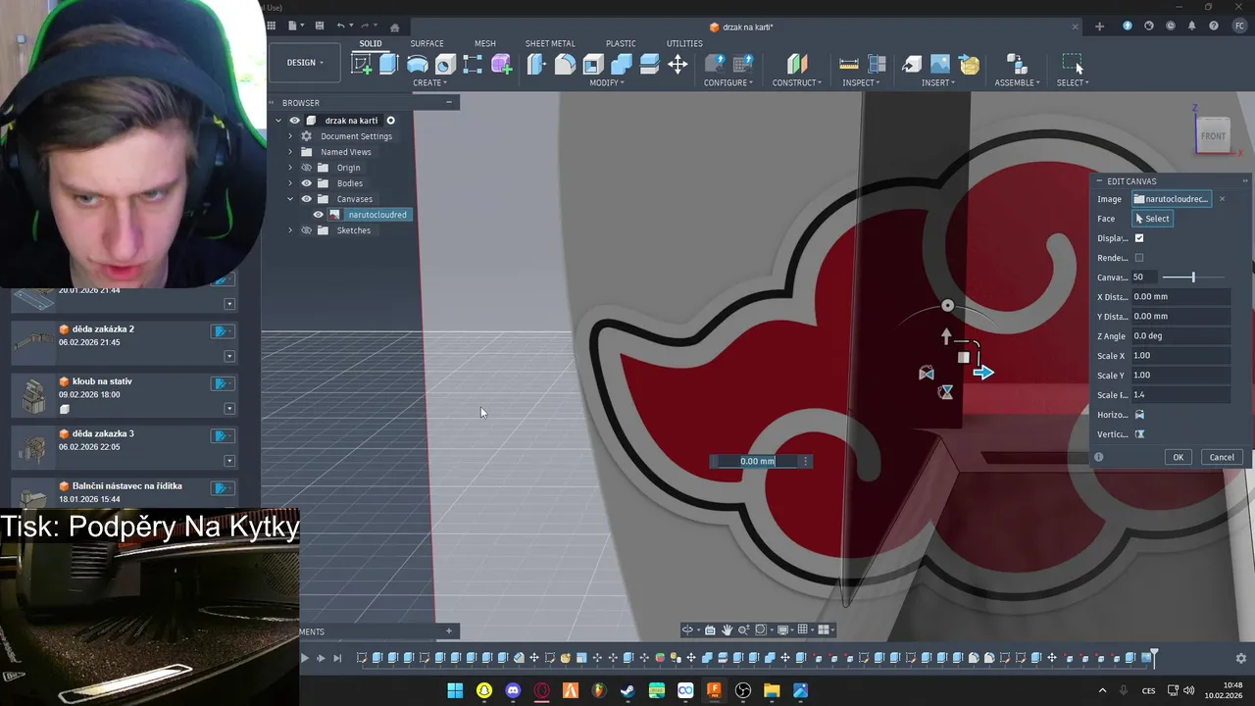Select the Create Form purple icon
This screenshot has height=706, width=1255.
coord(501,65)
